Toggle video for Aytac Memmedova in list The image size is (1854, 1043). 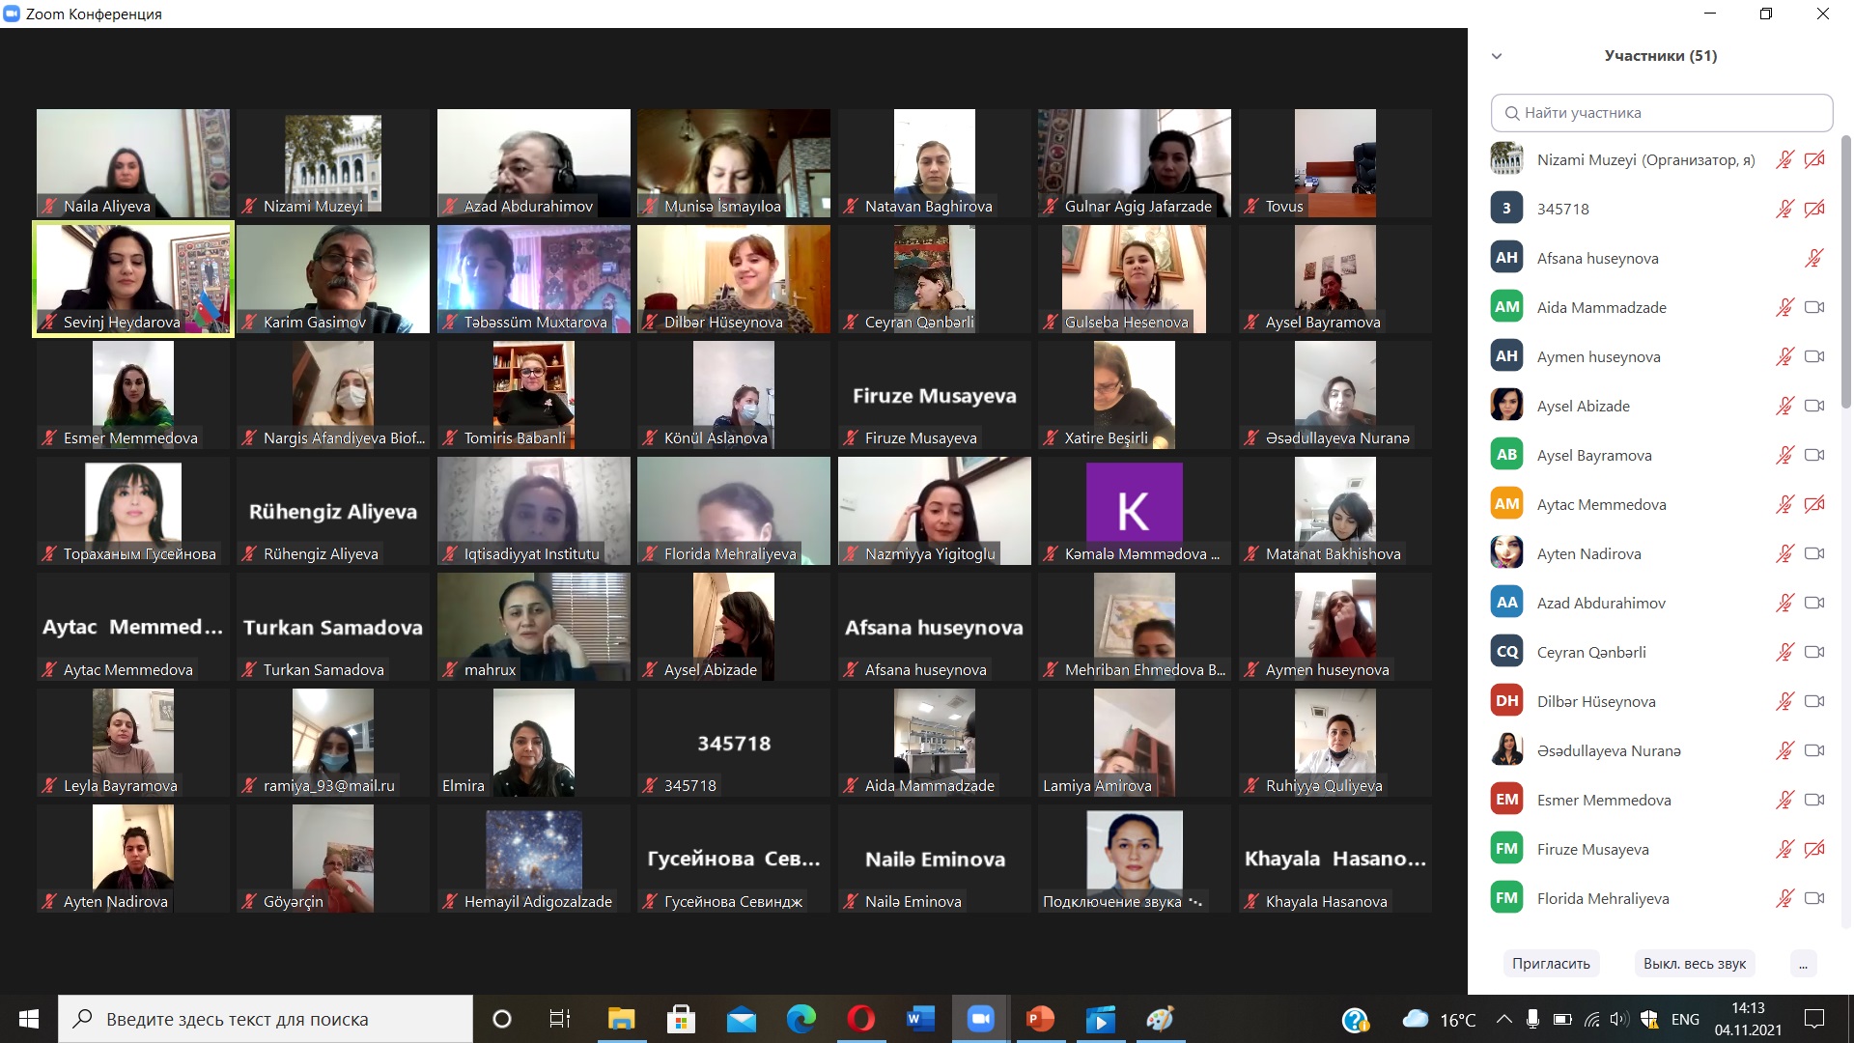point(1813,504)
